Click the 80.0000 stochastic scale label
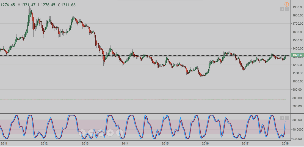This screenshot has width=304, height=147. coord(298,120)
